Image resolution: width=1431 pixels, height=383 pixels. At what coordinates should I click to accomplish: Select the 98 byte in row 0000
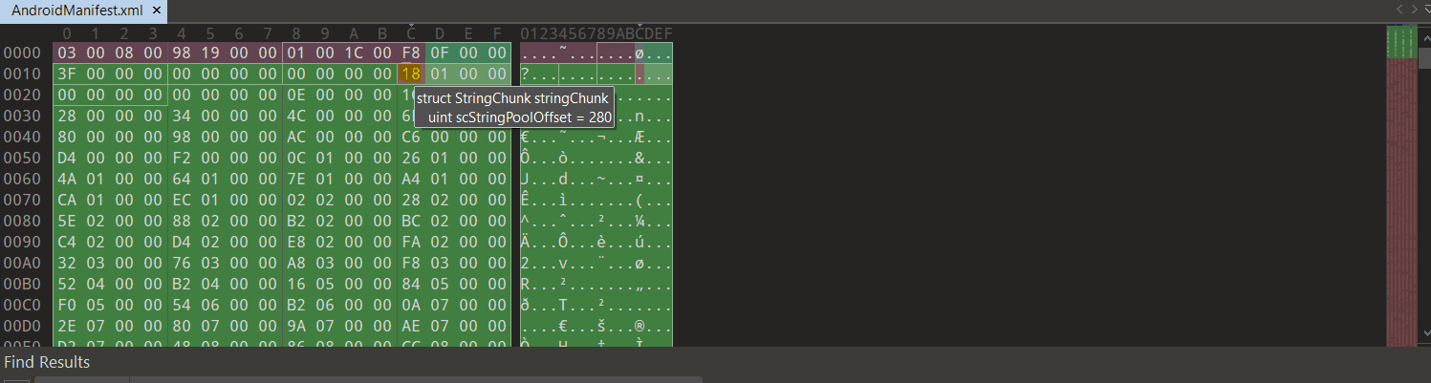182,53
